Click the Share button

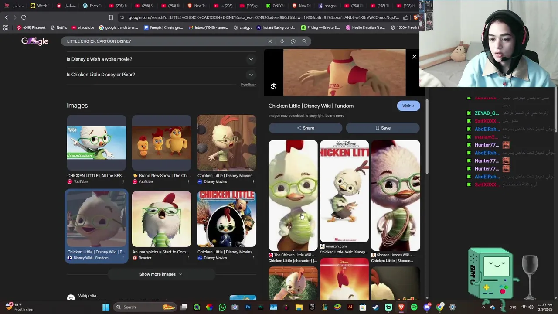point(305,128)
